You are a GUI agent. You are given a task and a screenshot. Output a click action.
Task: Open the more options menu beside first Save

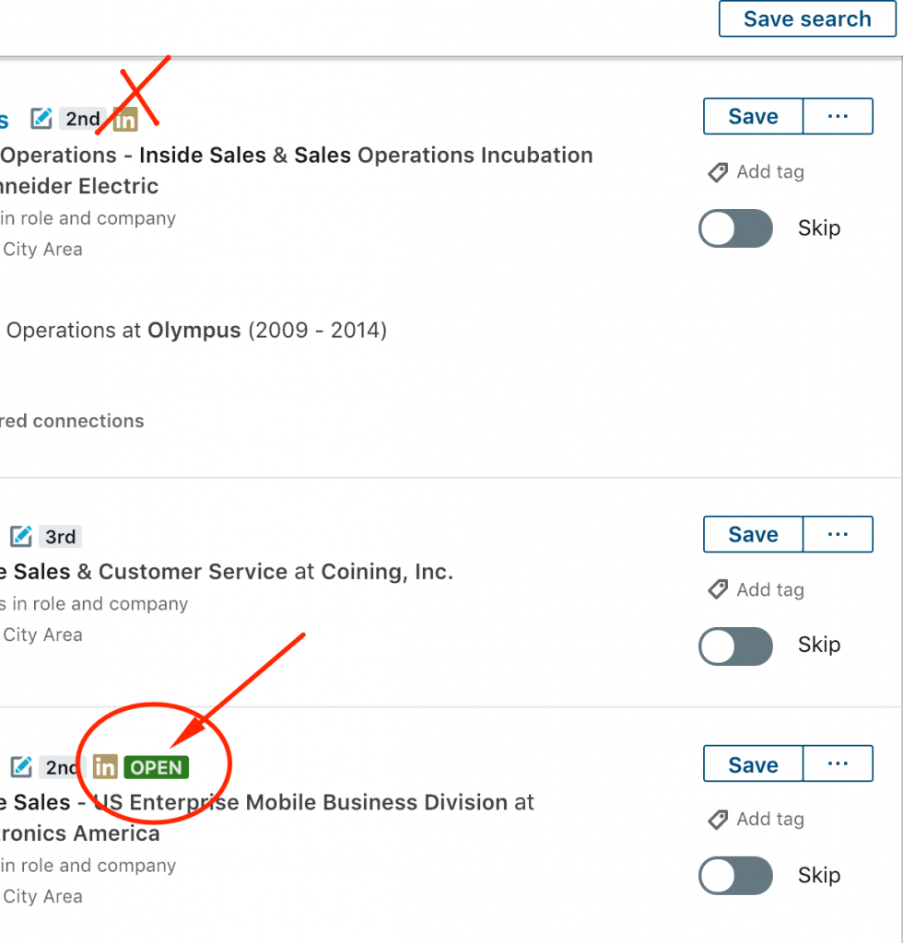tap(838, 116)
